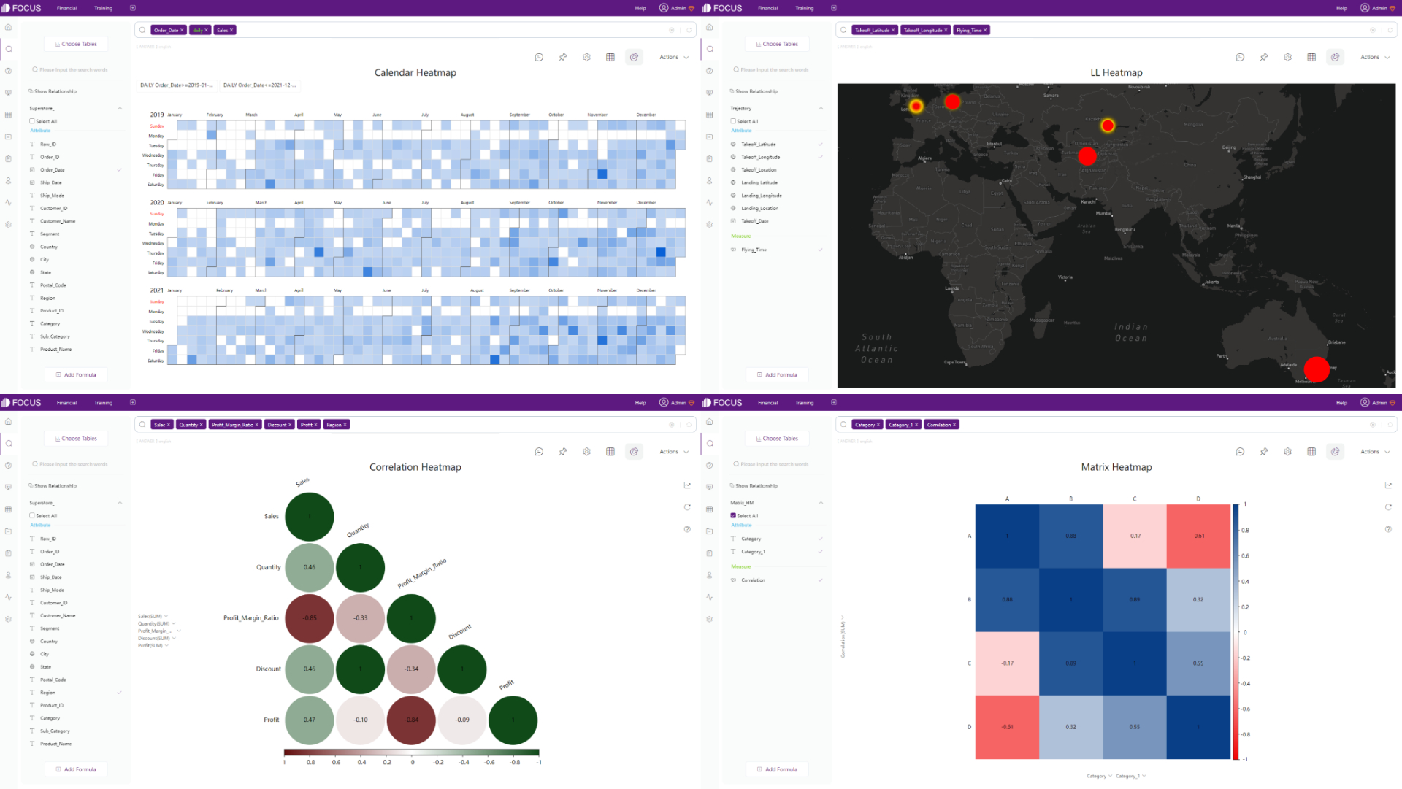Open comment icon in Correlation Heatmap window

[539, 452]
